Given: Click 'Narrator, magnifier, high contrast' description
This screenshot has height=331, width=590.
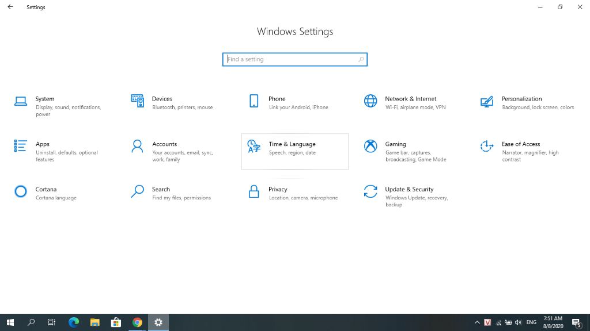Looking at the screenshot, I should (x=530, y=156).
